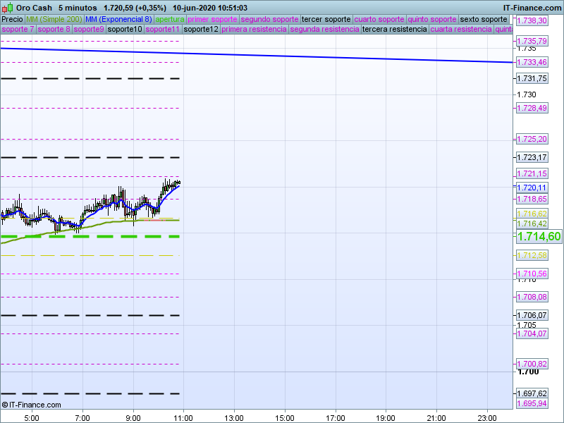
Task: Click the olive price tag 1.716,42
Action: click(532, 223)
